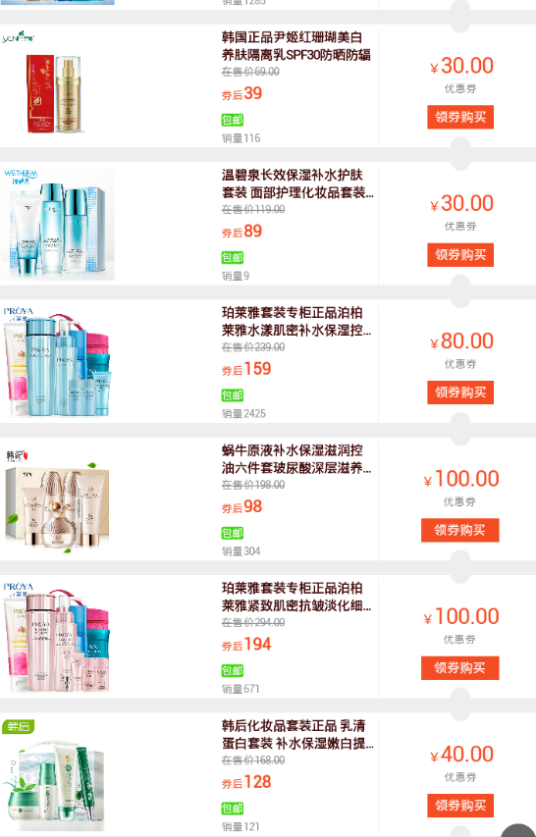The height and width of the screenshot is (837, 536).
Task: Tap 领券购买 for the ¥30 isolation cream coupon
Action: (460, 117)
